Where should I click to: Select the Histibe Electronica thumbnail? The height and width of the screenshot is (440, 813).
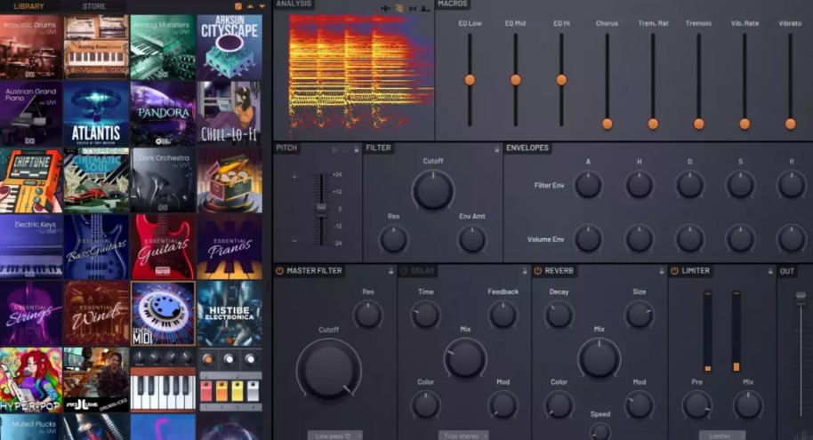click(x=229, y=314)
